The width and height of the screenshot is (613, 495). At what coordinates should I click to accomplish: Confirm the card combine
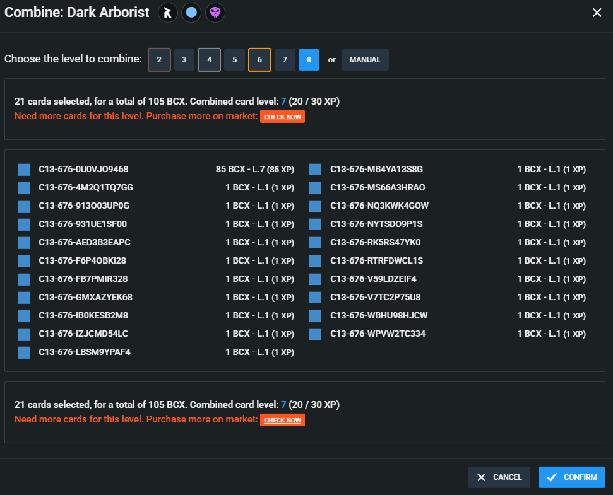coord(571,477)
